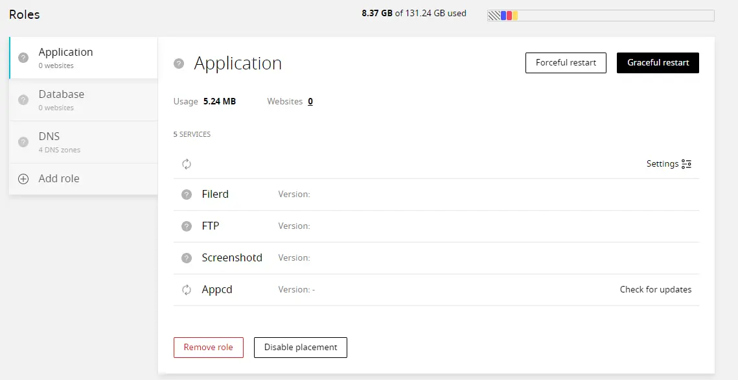This screenshot has height=380, width=738.
Task: Click the Screenshotd service name
Action: coord(232,257)
